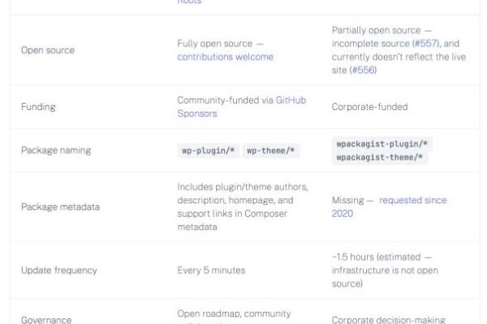The image size is (487, 324).
Task: Click the "Corporate-funded" cell text
Action: [369, 107]
